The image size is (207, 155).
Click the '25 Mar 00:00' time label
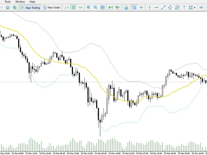(170, 153)
